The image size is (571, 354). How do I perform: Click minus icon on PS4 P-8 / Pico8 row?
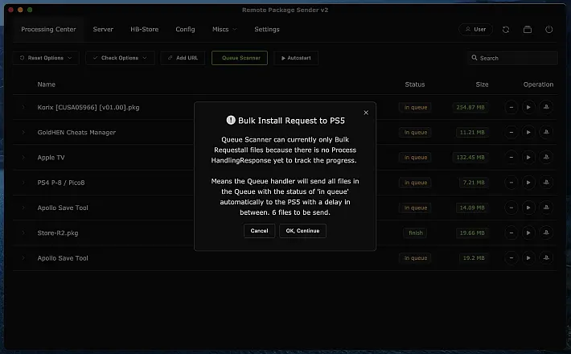click(511, 183)
